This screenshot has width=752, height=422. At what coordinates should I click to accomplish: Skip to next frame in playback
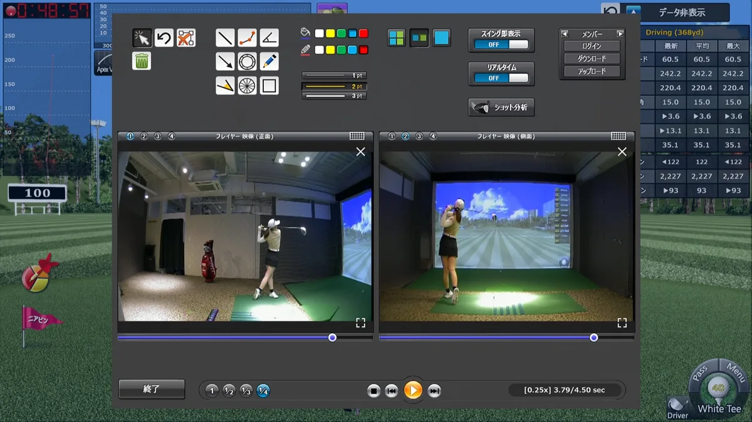coord(434,391)
